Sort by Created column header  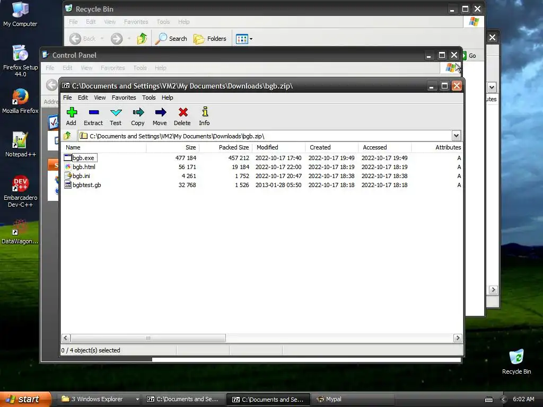[x=332, y=147]
